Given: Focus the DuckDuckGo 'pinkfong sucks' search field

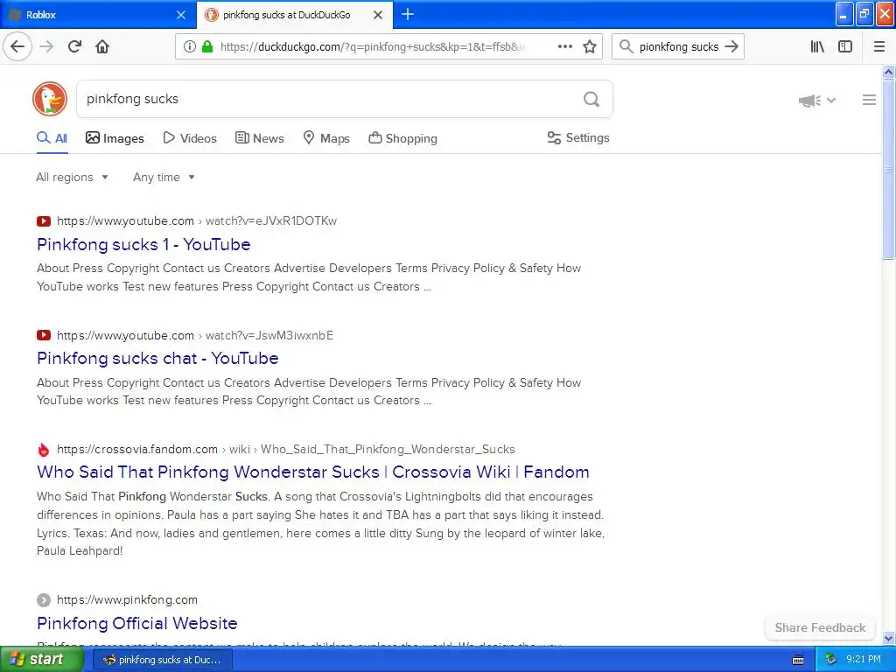Looking at the screenshot, I should pyautogui.click(x=332, y=100).
